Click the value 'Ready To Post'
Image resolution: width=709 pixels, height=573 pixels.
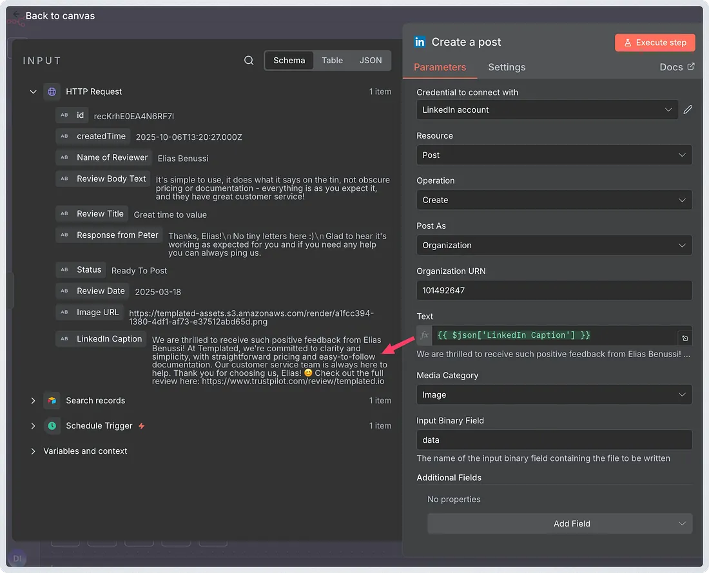tap(139, 271)
